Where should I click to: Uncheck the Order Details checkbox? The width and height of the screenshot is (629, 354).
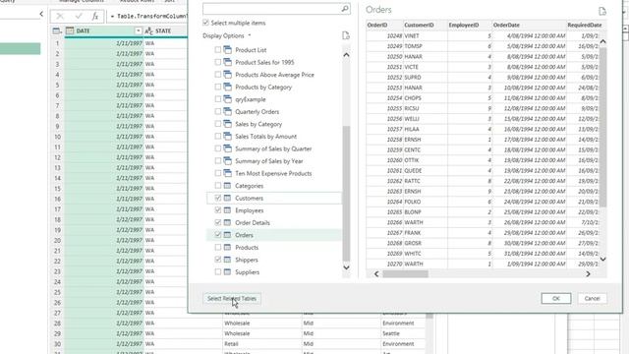(218, 223)
